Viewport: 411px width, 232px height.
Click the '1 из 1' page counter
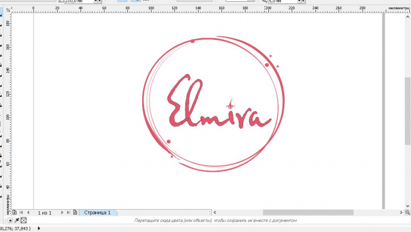coord(45,213)
